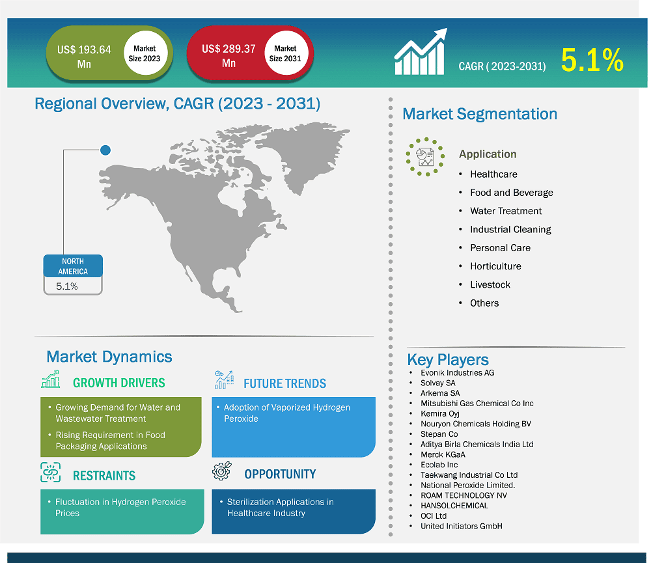Click the blue map marker dot
The width and height of the screenshot is (651, 563).
point(105,150)
